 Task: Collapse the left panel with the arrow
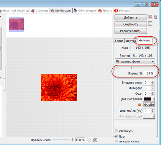(x=4, y=78)
